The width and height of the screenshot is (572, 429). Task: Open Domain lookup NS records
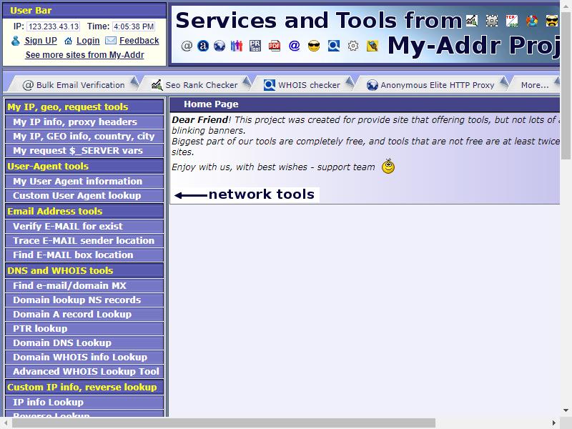(84, 300)
